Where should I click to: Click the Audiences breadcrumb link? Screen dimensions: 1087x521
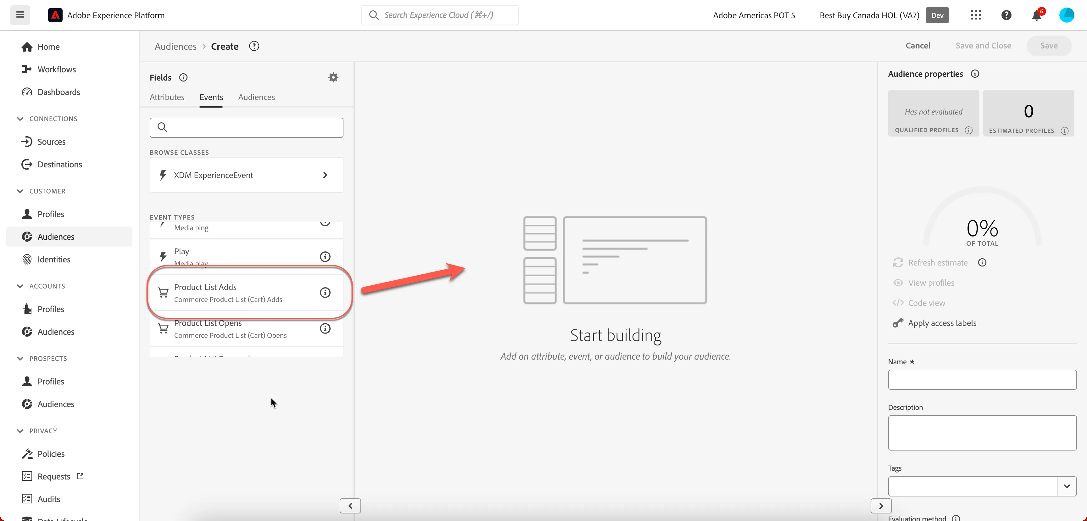pyautogui.click(x=176, y=47)
